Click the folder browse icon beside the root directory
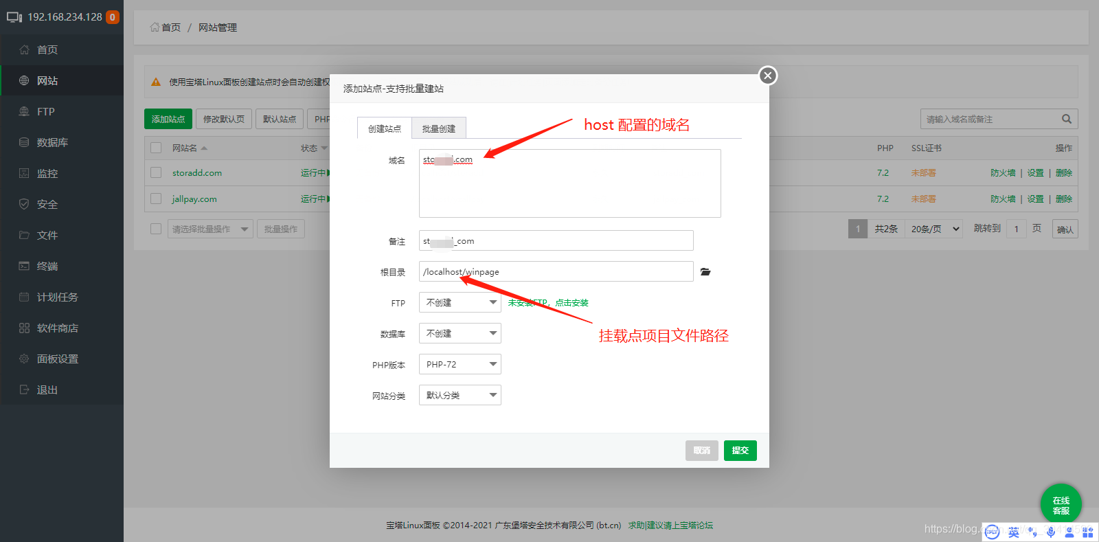Screen dimensions: 1099x542 click(x=705, y=272)
